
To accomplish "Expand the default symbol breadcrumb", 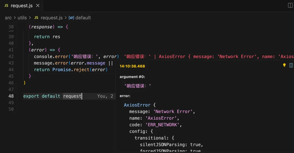I will click(x=83, y=18).
